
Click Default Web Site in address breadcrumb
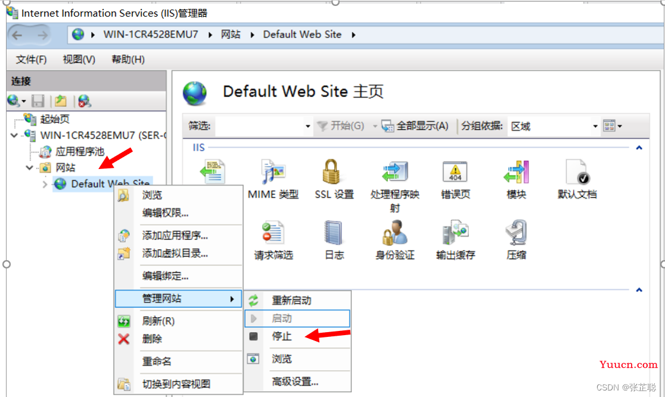(302, 35)
